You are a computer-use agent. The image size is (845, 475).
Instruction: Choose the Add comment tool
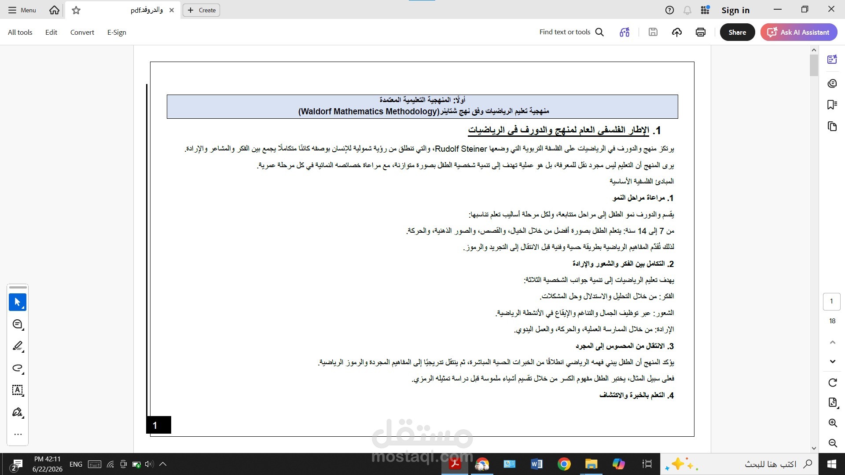click(18, 324)
